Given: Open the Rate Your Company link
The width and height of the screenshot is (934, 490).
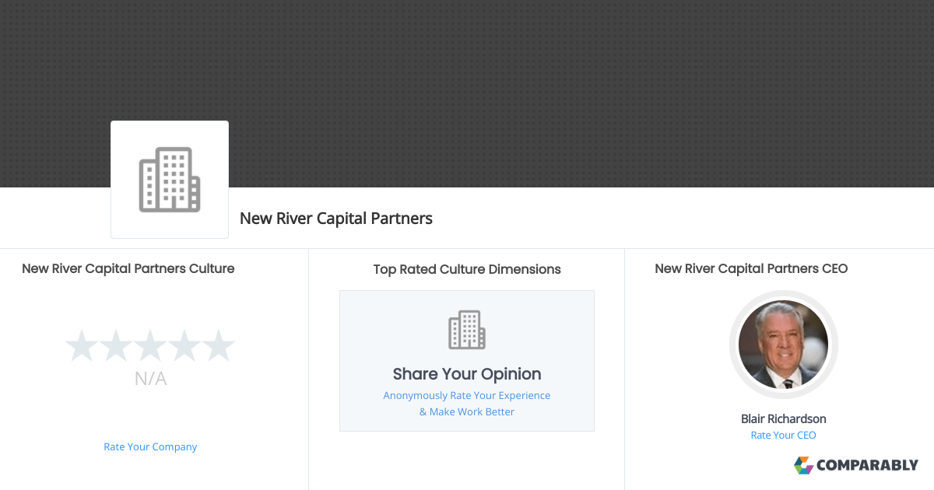Looking at the screenshot, I should tap(150, 446).
